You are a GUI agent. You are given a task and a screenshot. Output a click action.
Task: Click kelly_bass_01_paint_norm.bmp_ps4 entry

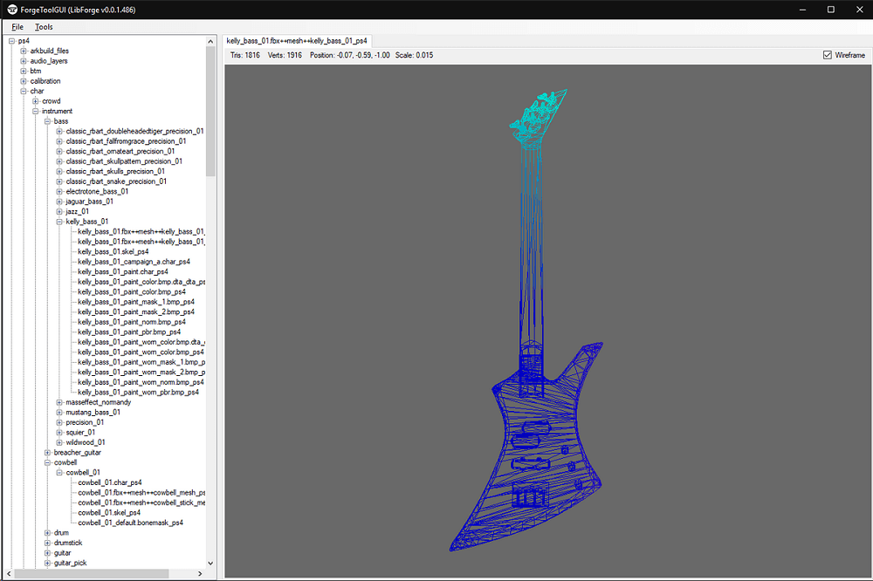(x=132, y=322)
